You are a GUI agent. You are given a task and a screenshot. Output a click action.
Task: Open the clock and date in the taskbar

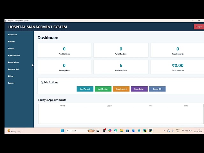(198, 131)
